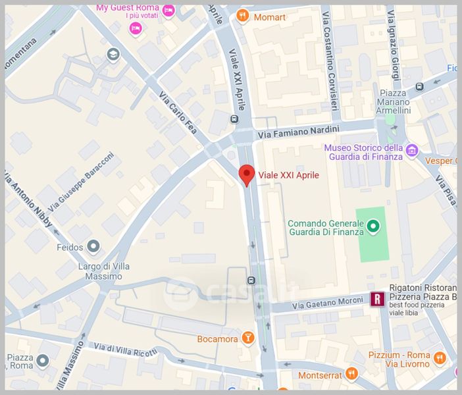Click the Museo Storico della Guardia museum icon
The height and width of the screenshot is (395, 462).
pyautogui.click(x=412, y=151)
